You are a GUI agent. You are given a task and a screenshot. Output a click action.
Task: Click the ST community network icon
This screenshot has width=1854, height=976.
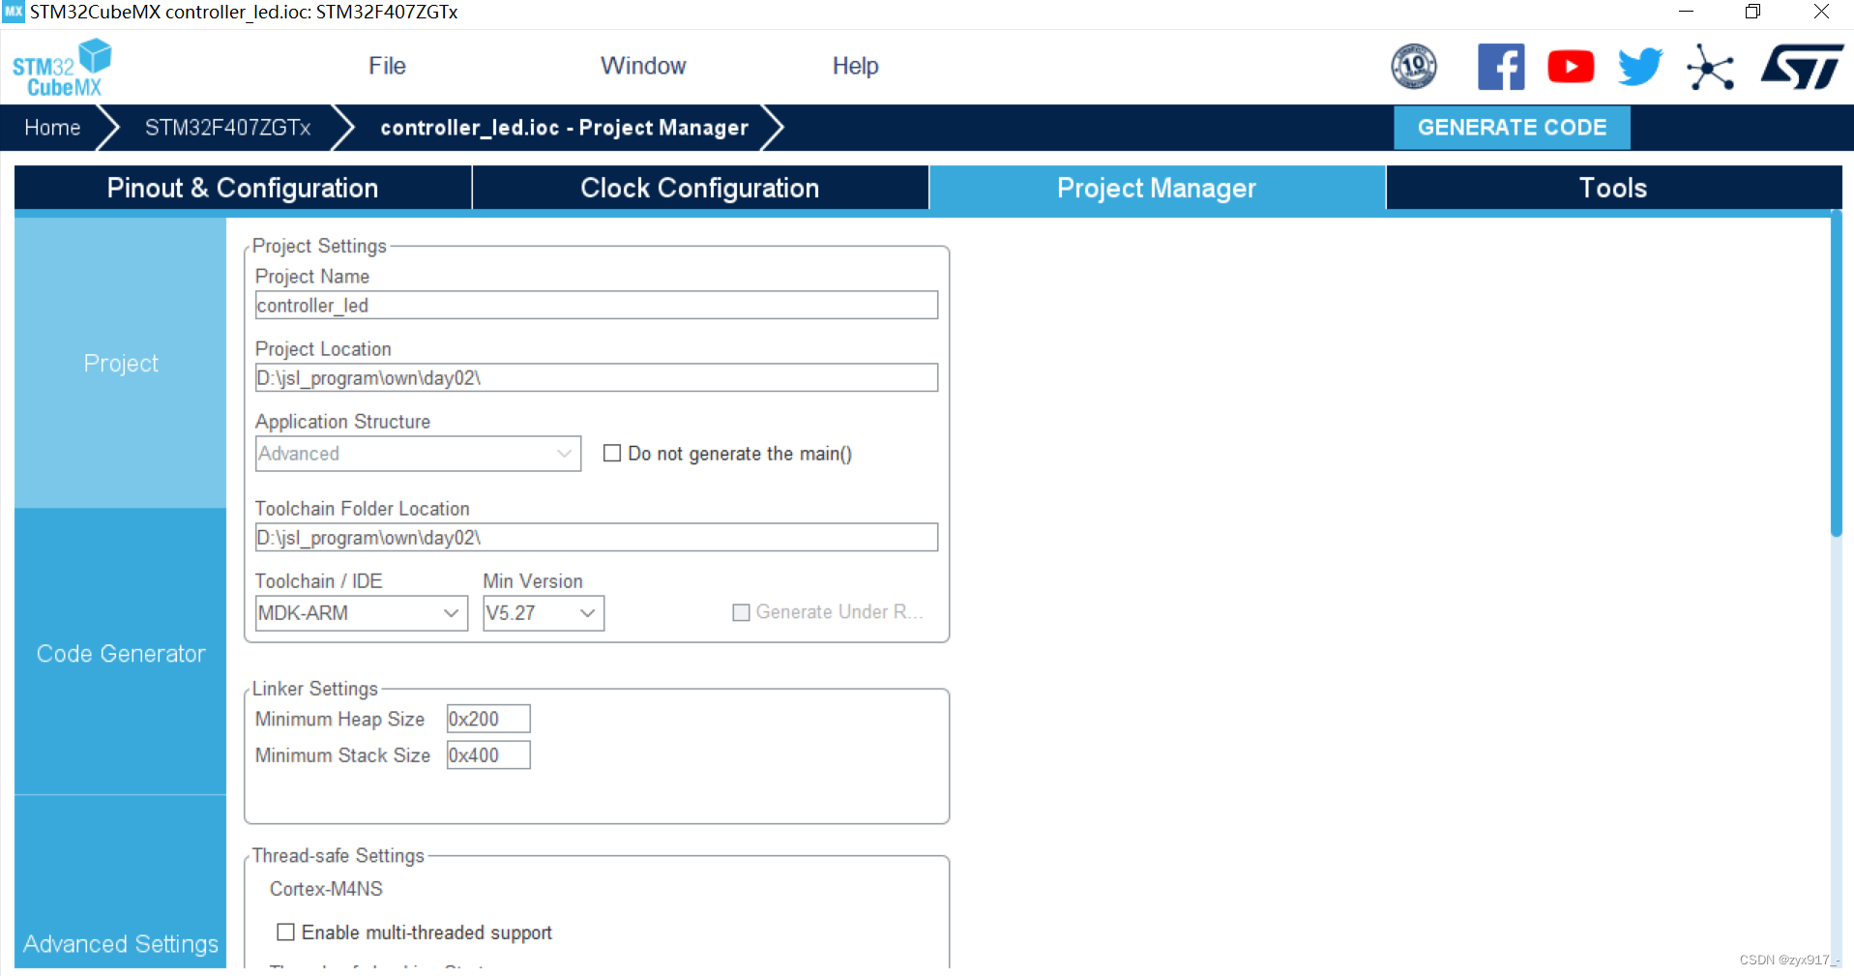pos(1710,67)
